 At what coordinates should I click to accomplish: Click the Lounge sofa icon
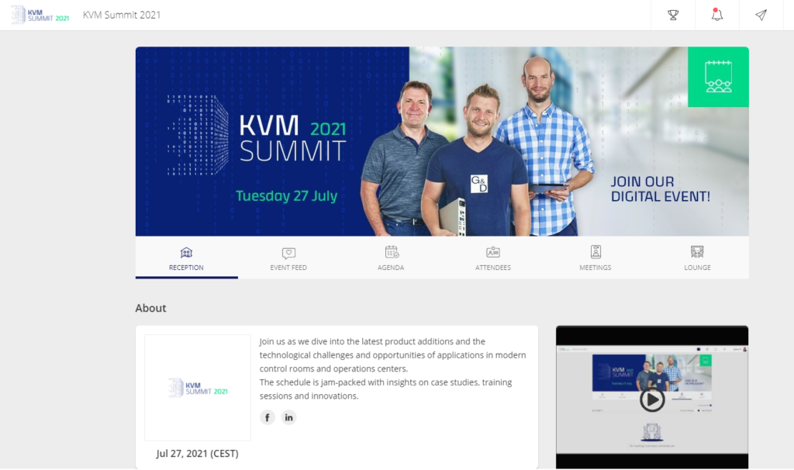coord(697,252)
